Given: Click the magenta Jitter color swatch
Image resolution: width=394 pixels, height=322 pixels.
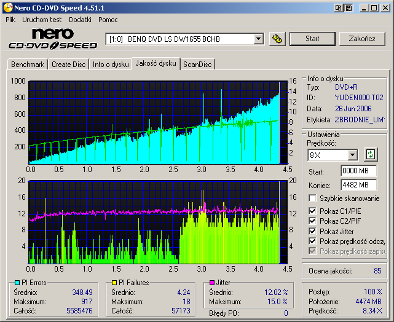Looking at the screenshot, I should [x=212, y=283].
